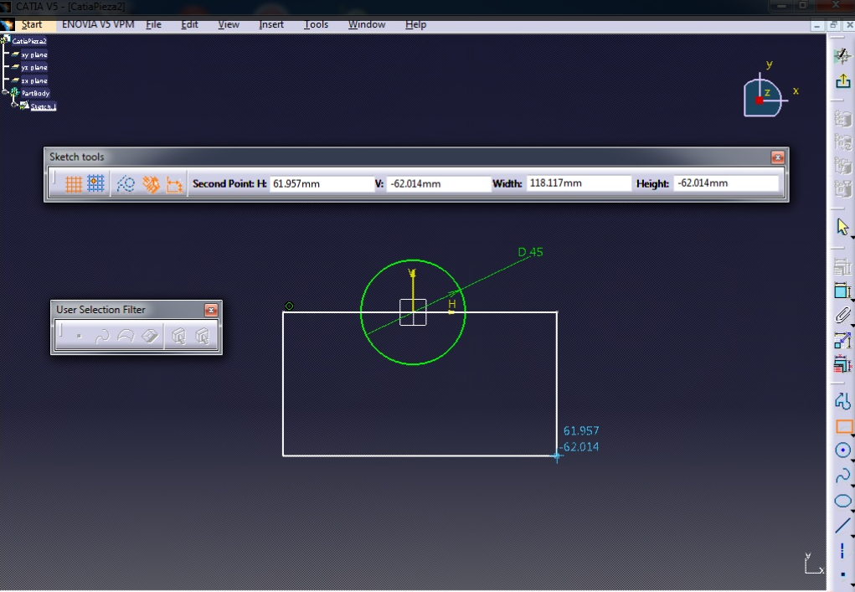Open the ENOVIA V5 VPM menu
Screen dimensions: 855x592
98,24
